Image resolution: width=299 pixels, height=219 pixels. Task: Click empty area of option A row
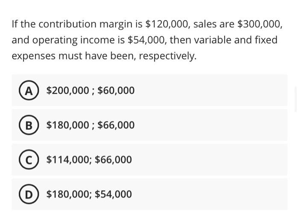pyautogui.click(x=214, y=91)
